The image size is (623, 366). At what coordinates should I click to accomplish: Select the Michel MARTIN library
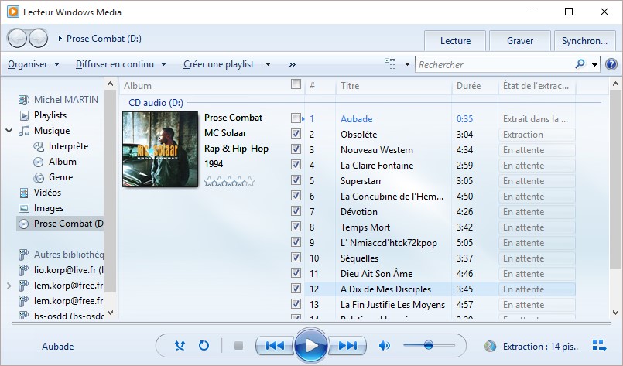coord(66,100)
